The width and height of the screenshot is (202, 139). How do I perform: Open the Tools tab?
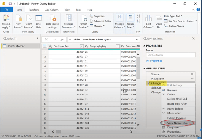pos(79,10)
